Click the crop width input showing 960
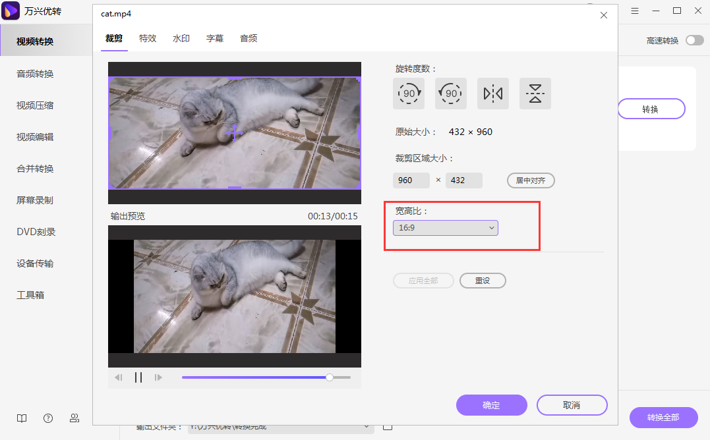The height and width of the screenshot is (440, 710). point(411,180)
